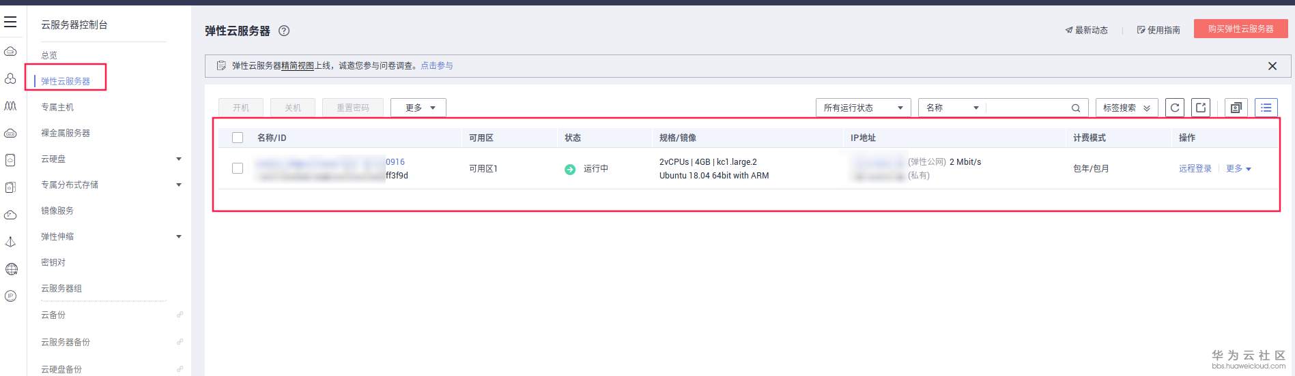Expand the 专属分布式存储 menu group
The width and height of the screenshot is (1295, 376).
point(179,185)
